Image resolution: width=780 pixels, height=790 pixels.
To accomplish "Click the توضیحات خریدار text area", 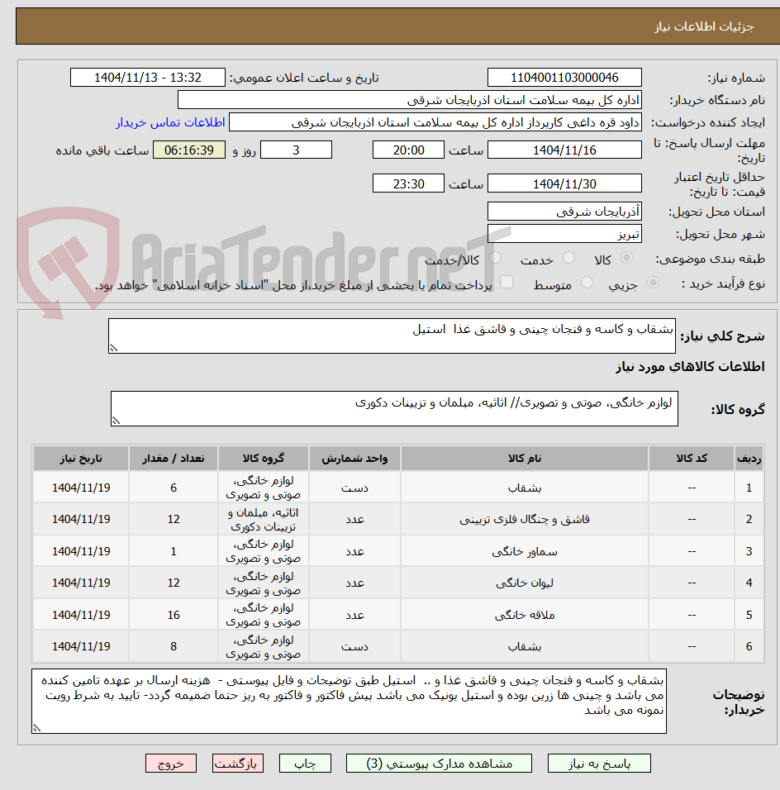I will click(350, 701).
